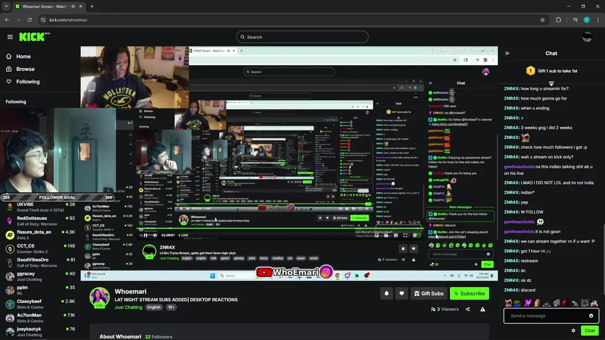The image size is (605, 340).
Task: Bookmark page with star icon
Action: [543, 20]
